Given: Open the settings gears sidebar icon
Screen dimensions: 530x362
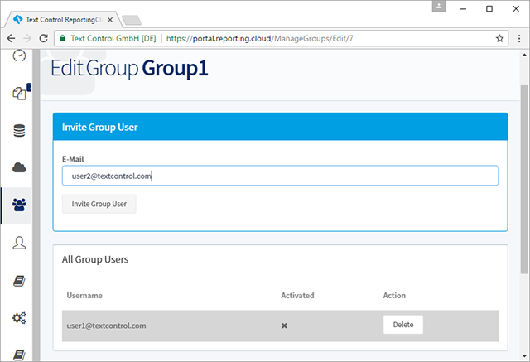Looking at the screenshot, I should 19,318.
